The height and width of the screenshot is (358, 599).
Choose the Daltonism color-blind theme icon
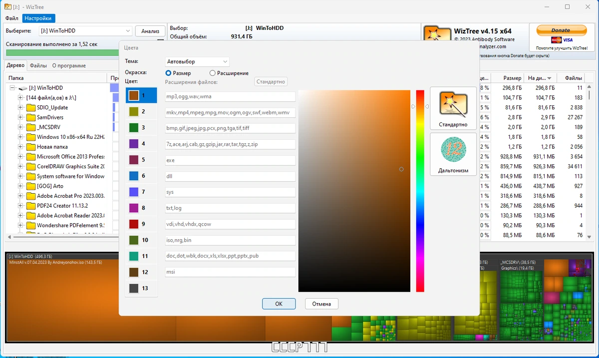(453, 150)
